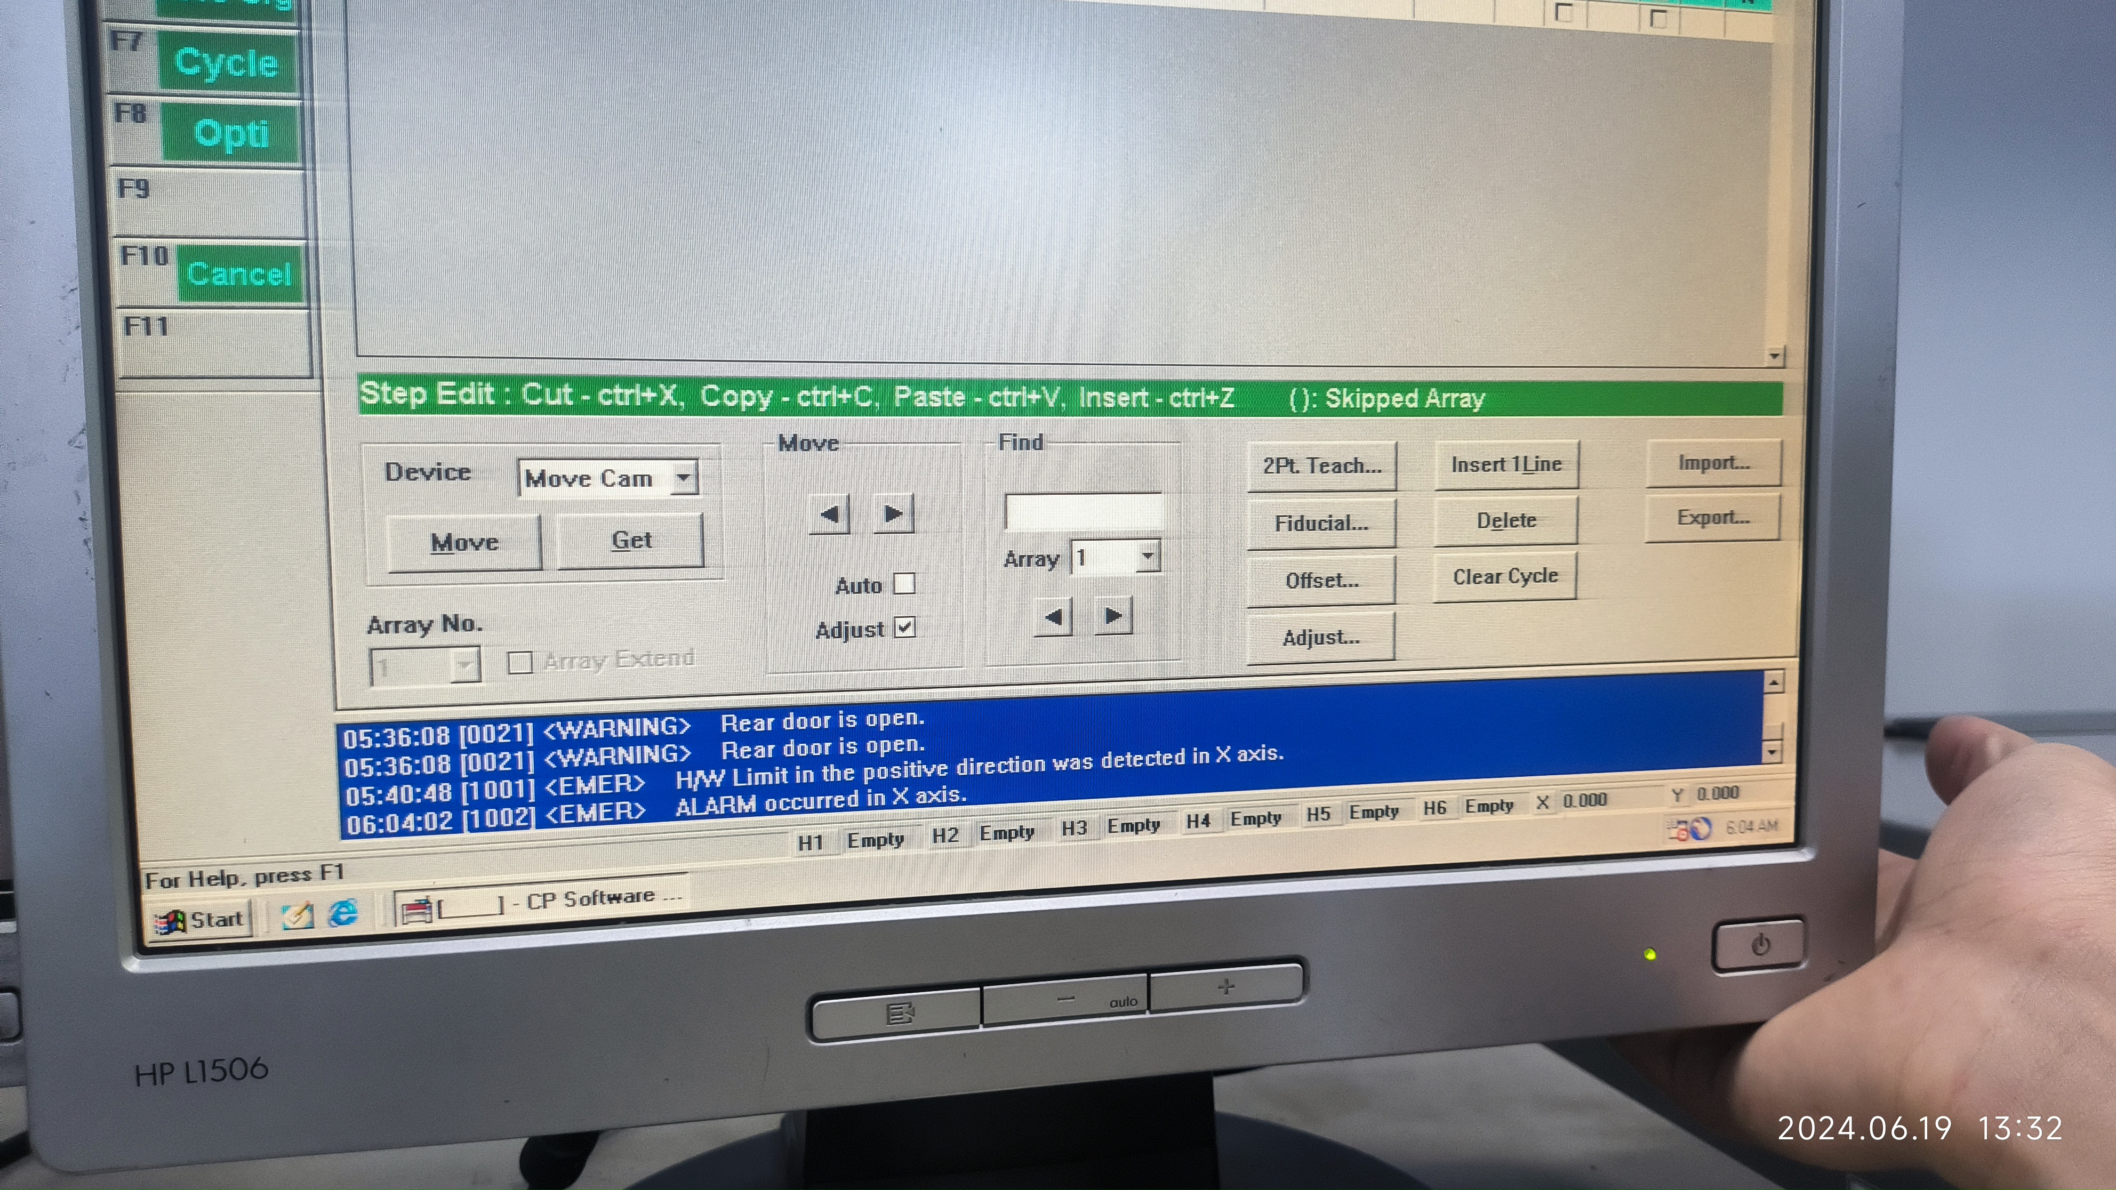
Task: Toggle the Array Extend checkbox
Action: click(x=520, y=662)
